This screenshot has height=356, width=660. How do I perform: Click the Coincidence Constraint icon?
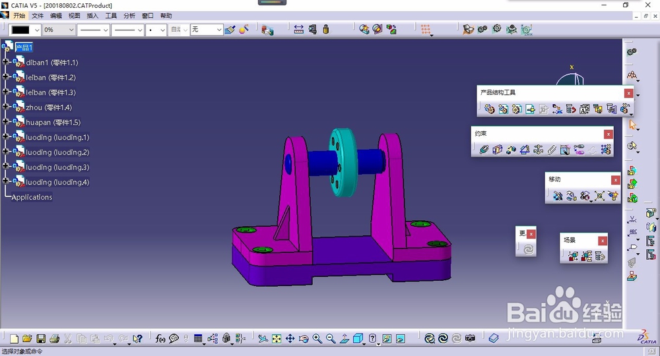484,149
